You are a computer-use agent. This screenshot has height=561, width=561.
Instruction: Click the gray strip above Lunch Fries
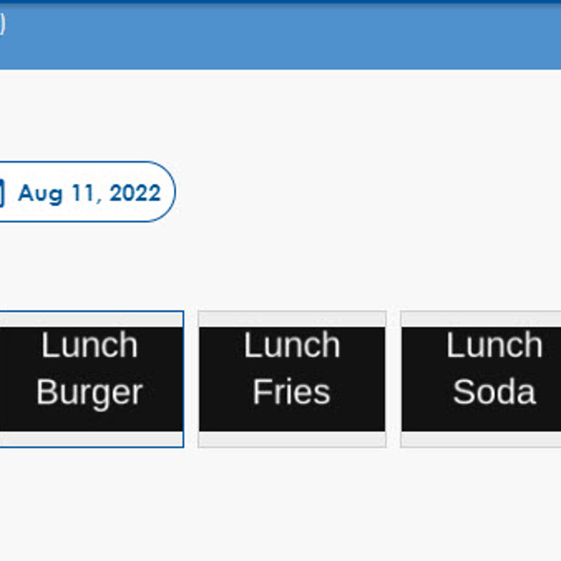[292, 319]
